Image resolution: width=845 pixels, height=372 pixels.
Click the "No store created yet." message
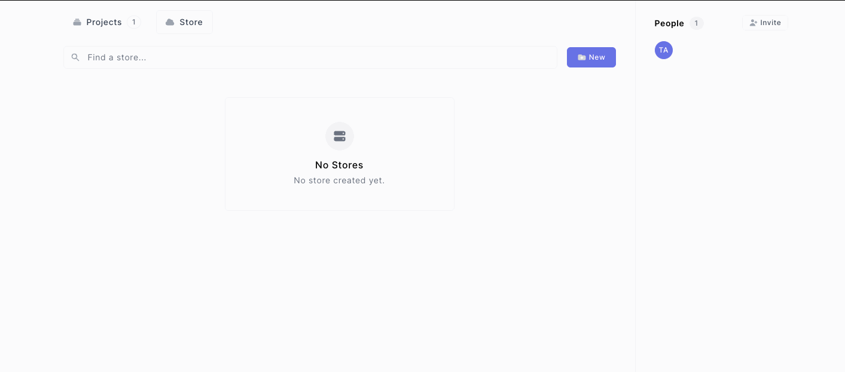339,180
